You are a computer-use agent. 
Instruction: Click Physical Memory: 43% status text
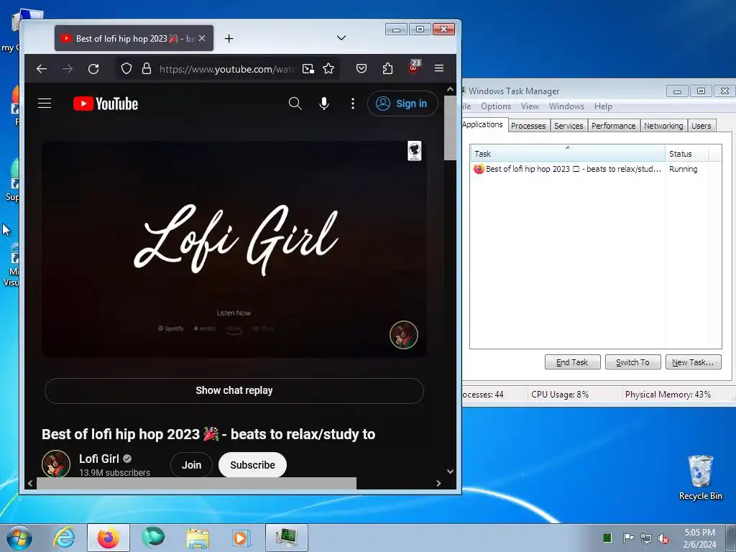click(668, 395)
